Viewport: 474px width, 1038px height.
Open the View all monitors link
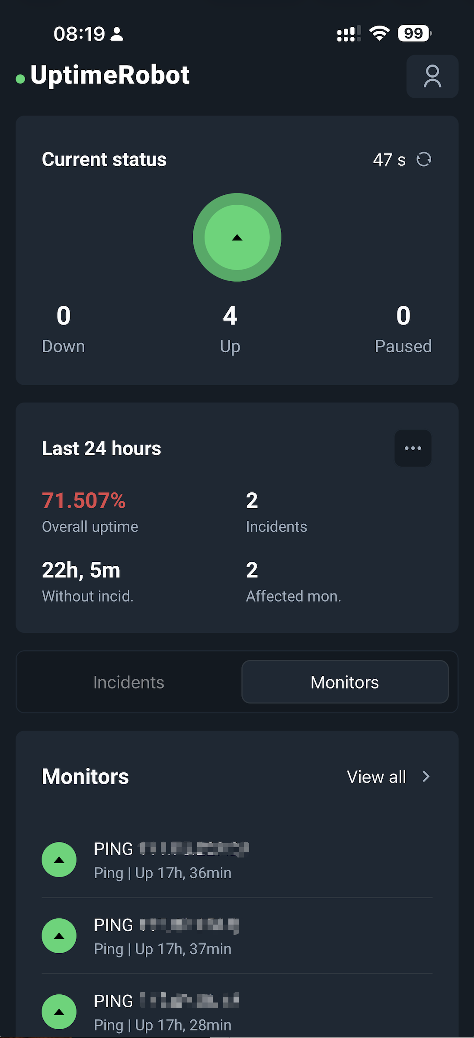tap(376, 777)
